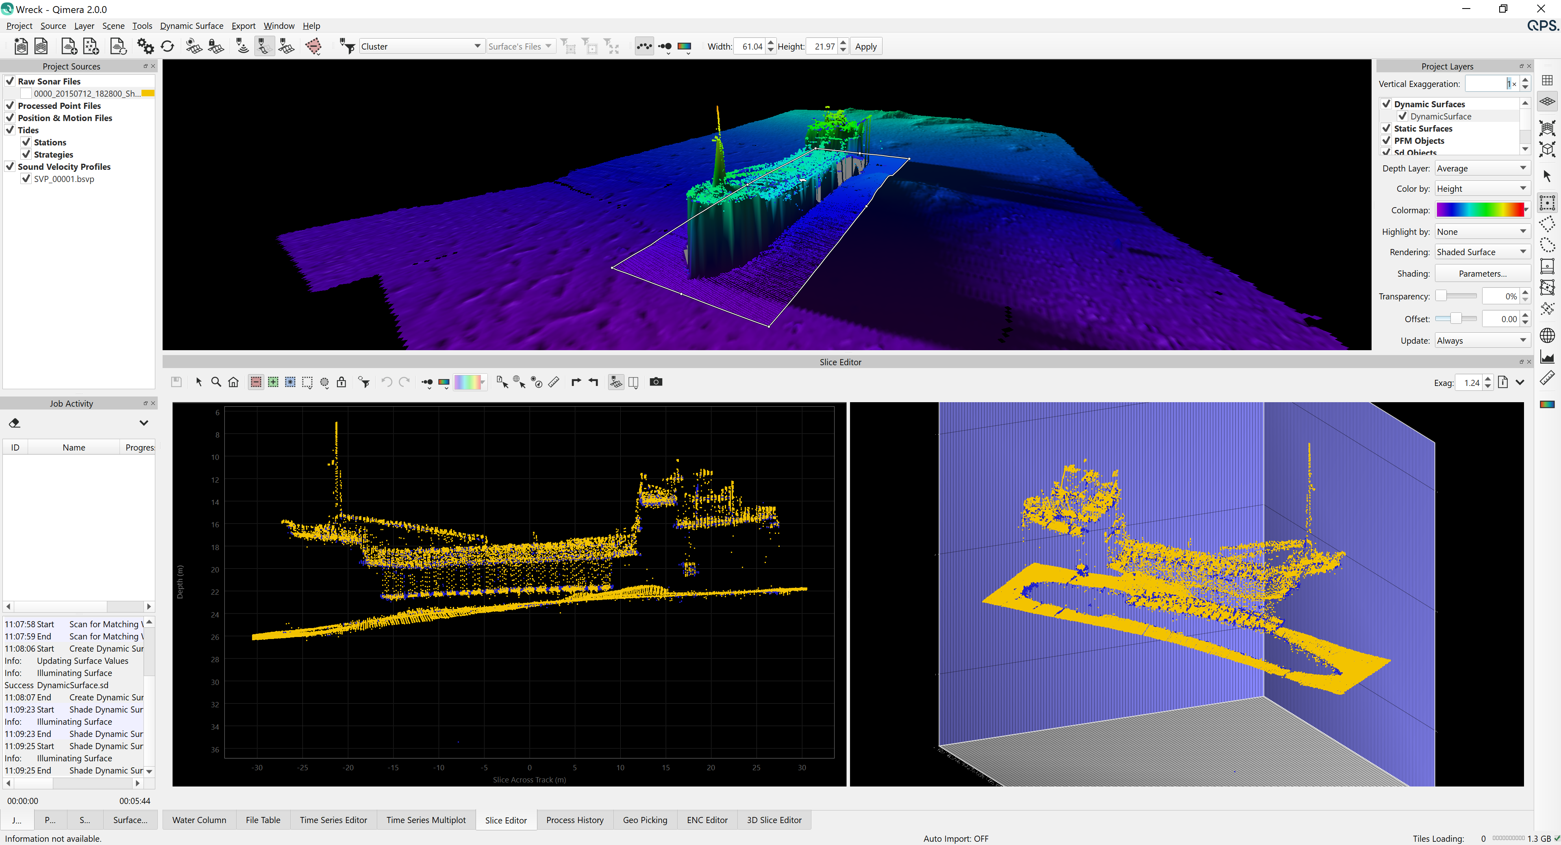Switch to the Water Column tab

(199, 820)
